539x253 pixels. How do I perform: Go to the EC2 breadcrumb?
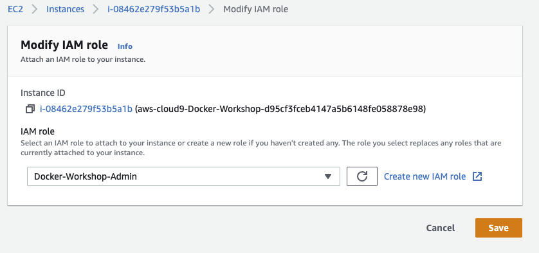click(x=15, y=9)
